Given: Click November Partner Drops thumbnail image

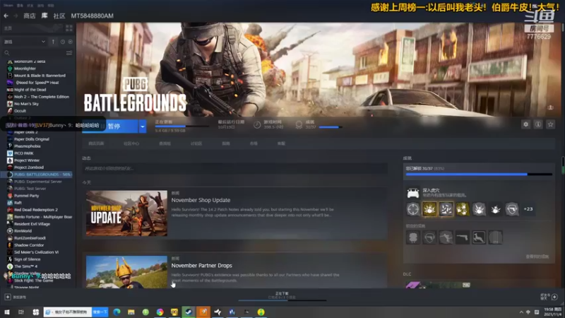Looking at the screenshot, I should [x=126, y=272].
